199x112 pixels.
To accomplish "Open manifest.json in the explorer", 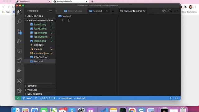I will coord(40,53).
